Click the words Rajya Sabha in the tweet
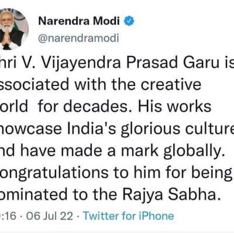Viewport: 234px width, 234px height. point(170,195)
